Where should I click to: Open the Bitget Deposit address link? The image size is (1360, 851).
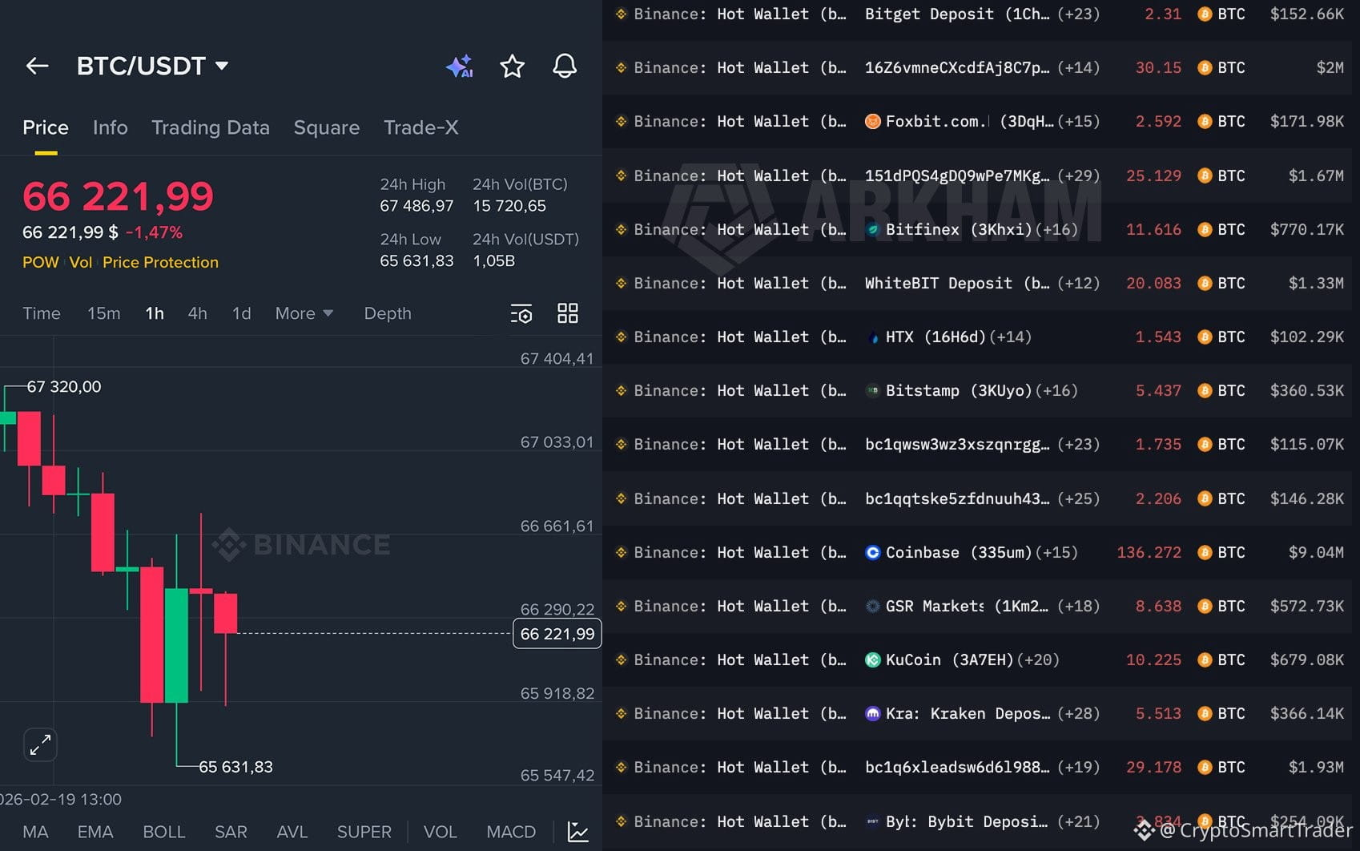(957, 14)
